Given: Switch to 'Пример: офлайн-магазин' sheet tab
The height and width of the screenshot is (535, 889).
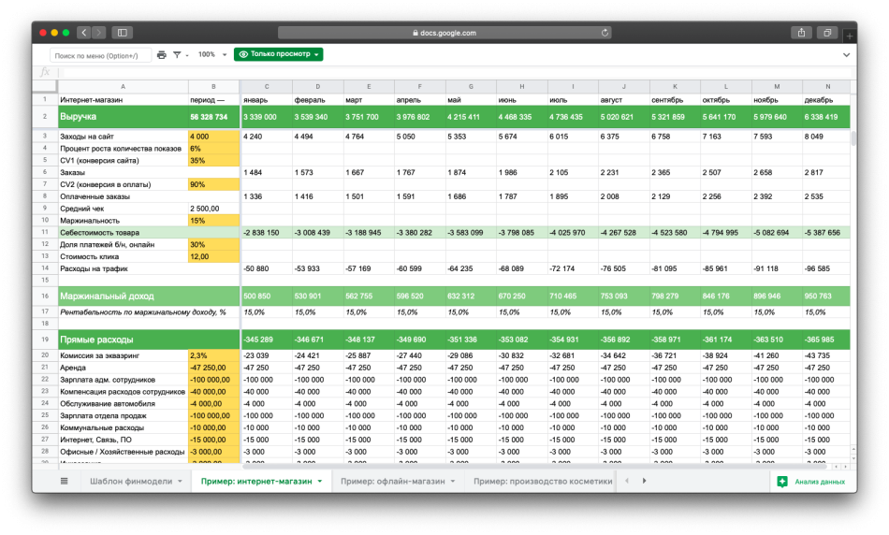Looking at the screenshot, I should (393, 482).
